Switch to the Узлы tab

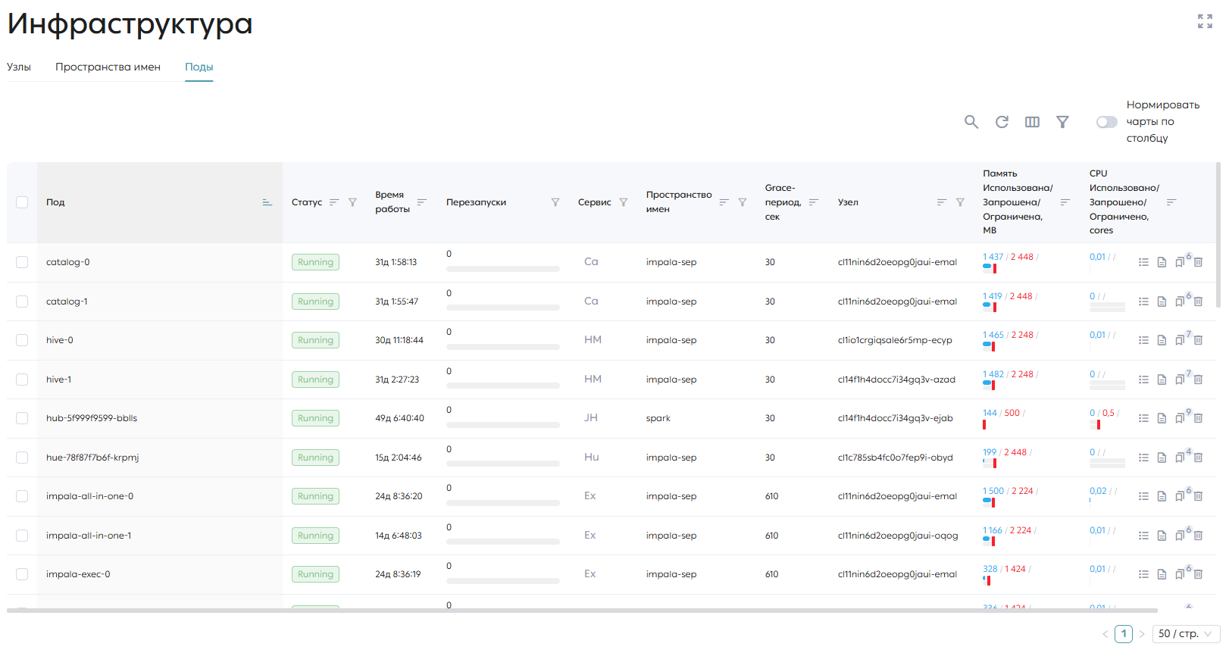[19, 67]
